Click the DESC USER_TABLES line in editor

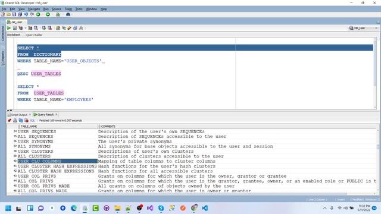tap(39, 74)
